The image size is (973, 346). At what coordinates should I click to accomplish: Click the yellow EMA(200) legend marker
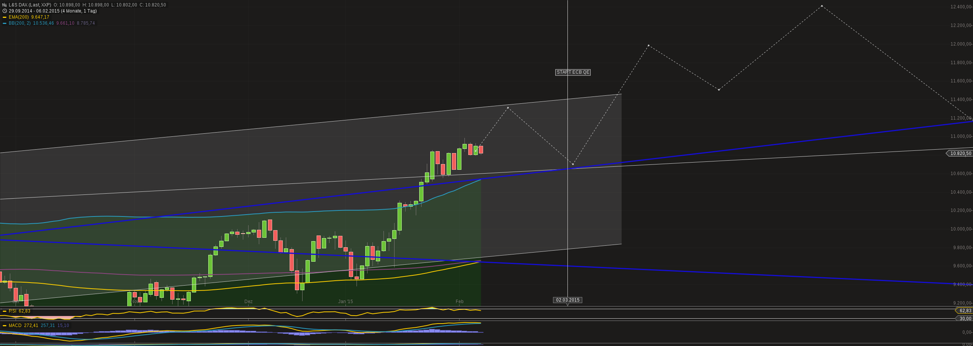point(5,17)
